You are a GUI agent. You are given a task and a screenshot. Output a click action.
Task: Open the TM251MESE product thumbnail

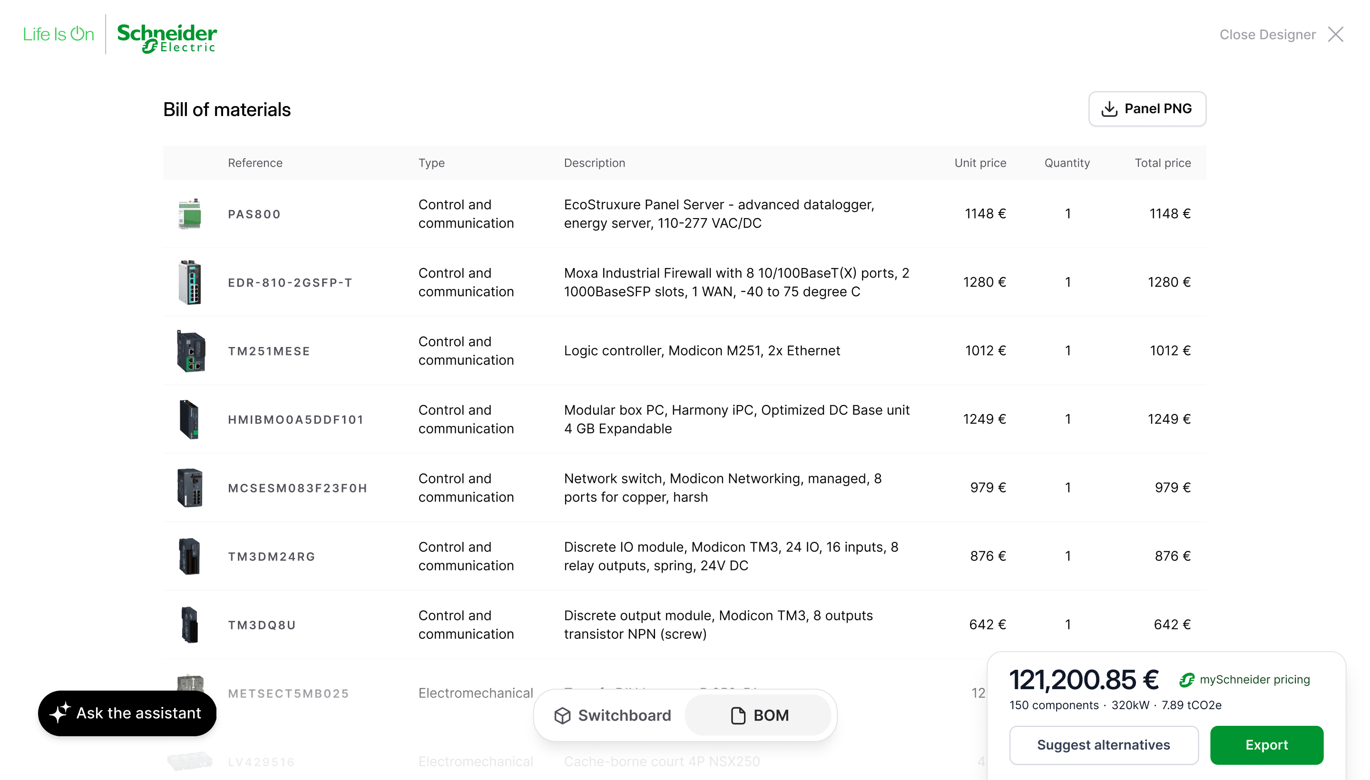[191, 351]
